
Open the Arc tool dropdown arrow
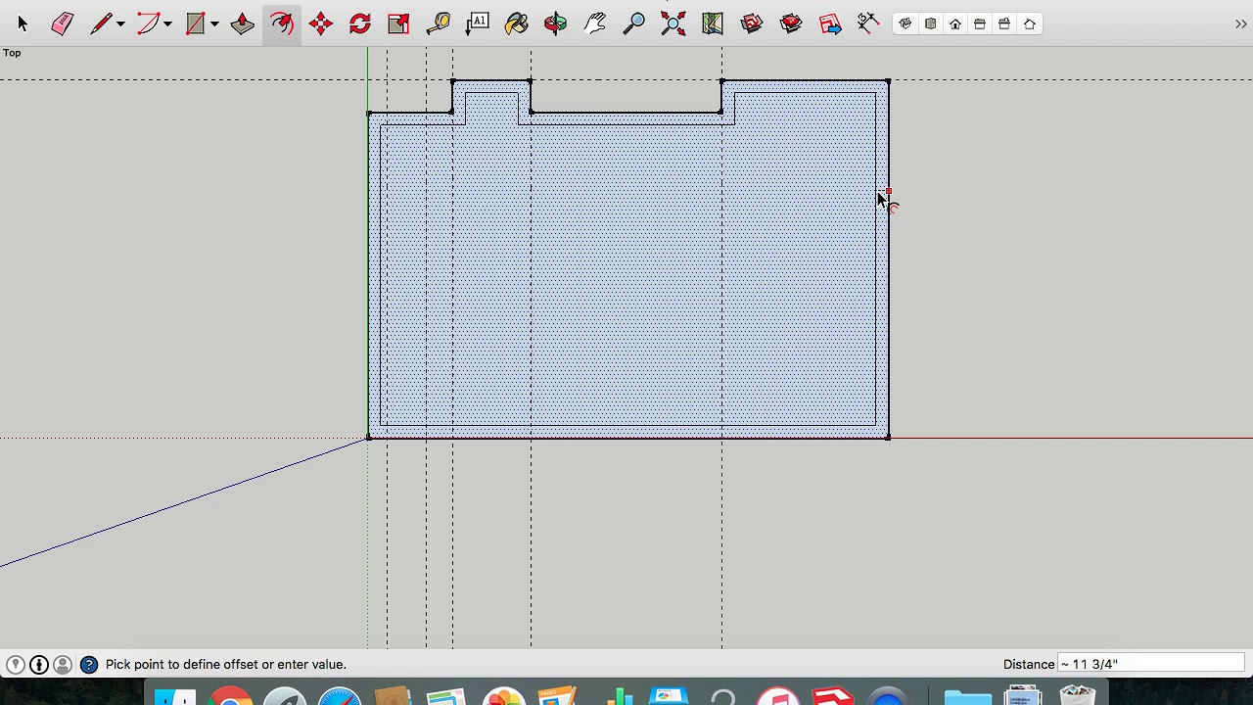click(168, 23)
